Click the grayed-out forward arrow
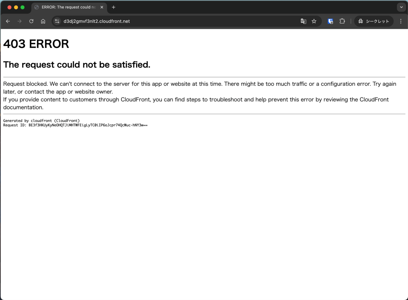The width and height of the screenshot is (408, 300). point(19,21)
